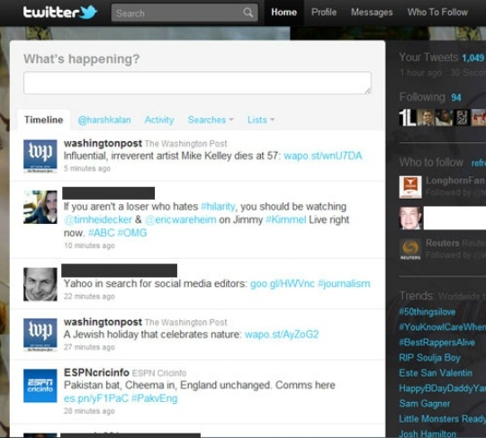
Task: Open the Sam Gagner trend
Action: (425, 404)
